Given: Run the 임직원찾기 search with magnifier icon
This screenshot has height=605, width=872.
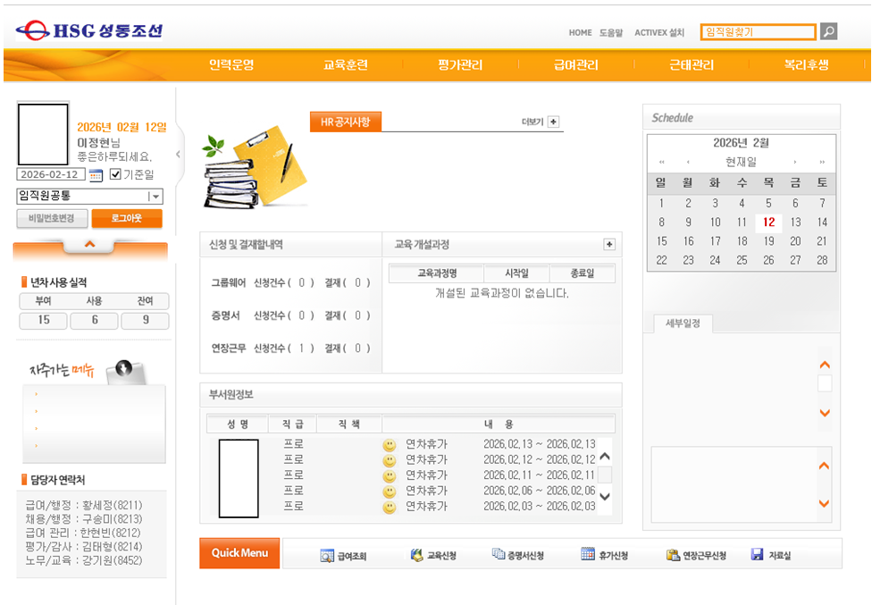Looking at the screenshot, I should (826, 31).
